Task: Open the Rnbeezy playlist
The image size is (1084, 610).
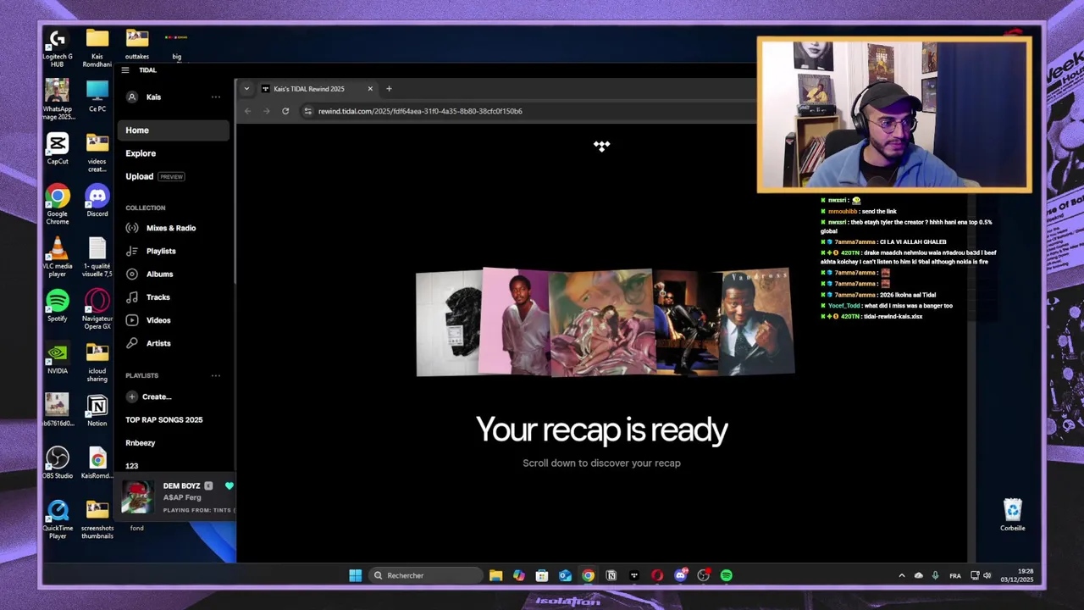Action: point(141,443)
